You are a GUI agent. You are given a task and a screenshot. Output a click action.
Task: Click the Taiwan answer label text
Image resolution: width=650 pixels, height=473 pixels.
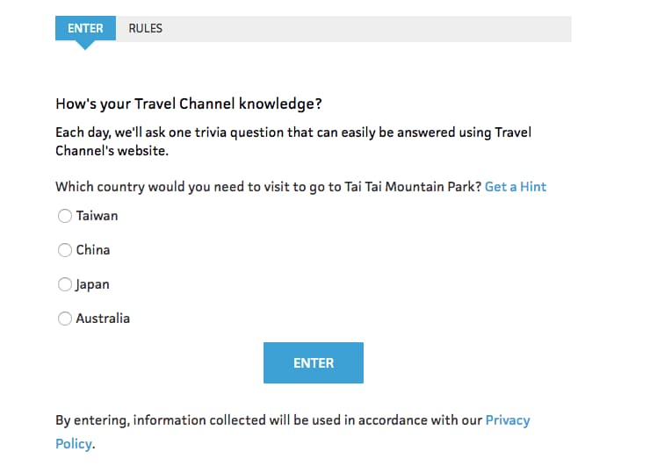(97, 216)
